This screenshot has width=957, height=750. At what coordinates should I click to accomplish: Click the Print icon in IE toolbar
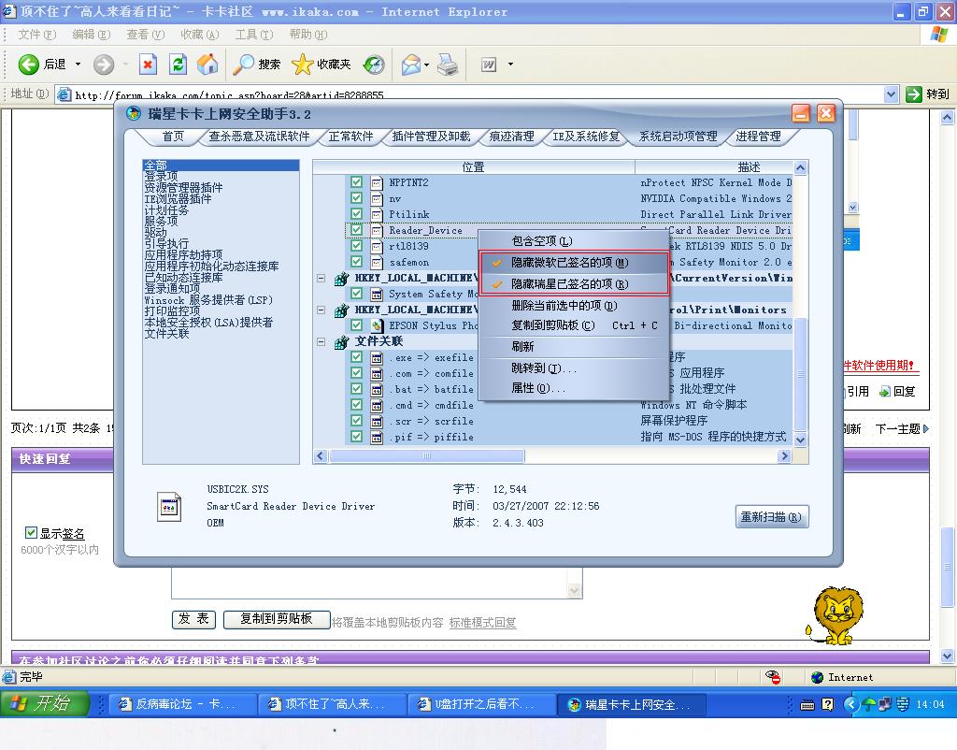tap(448, 65)
